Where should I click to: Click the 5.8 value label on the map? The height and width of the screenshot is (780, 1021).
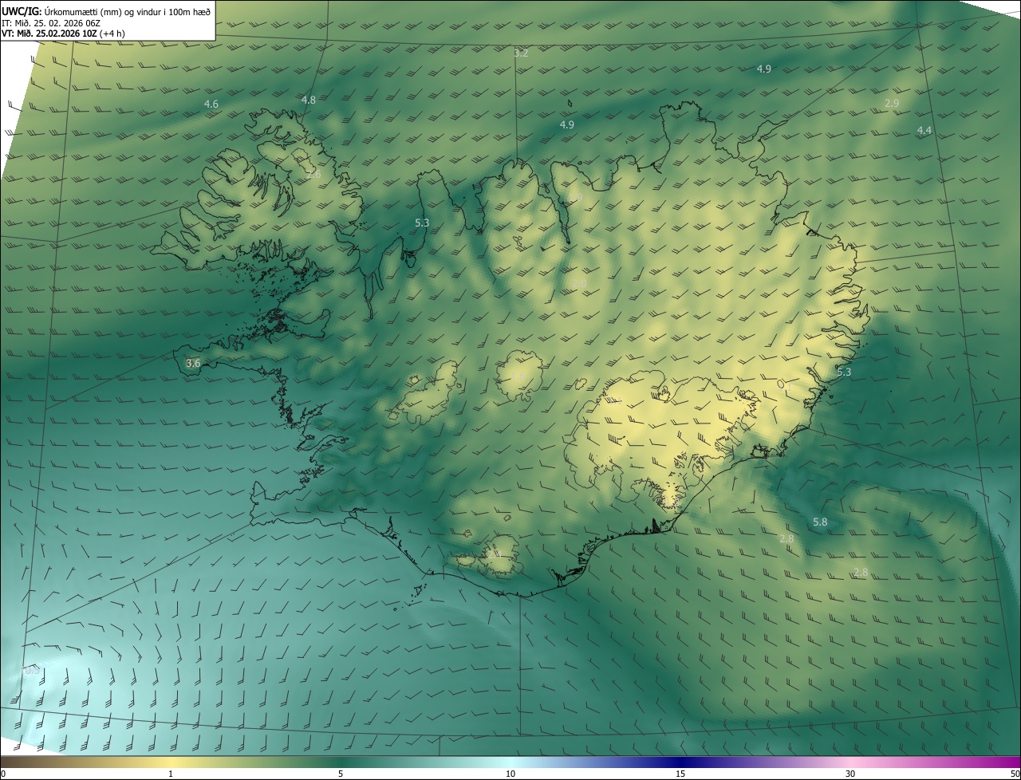[x=820, y=522]
